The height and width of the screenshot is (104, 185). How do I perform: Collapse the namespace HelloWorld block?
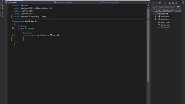[13, 21]
